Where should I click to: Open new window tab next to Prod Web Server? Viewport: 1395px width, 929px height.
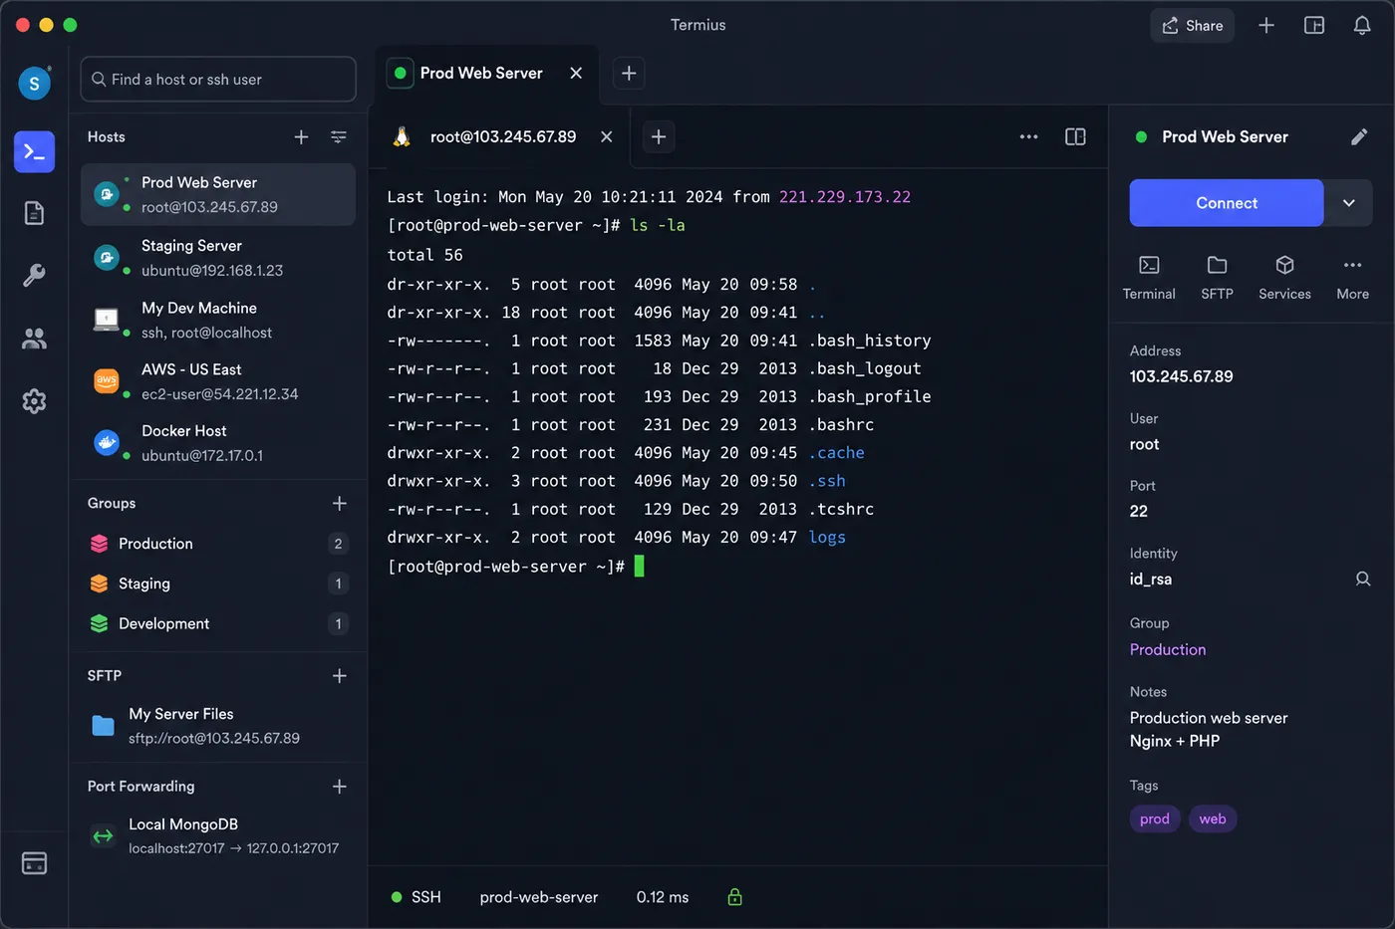click(x=629, y=73)
